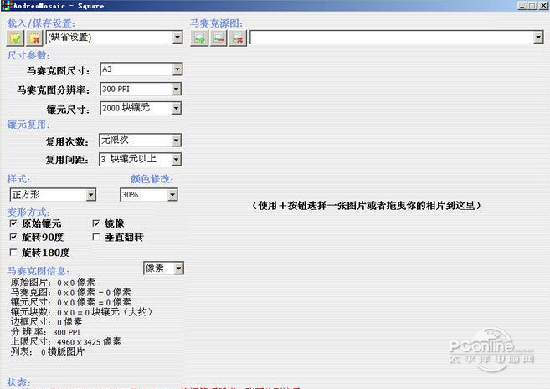550x389 pixels.
Task: Click the 载入/保存设置 section label
Action: 41,23
